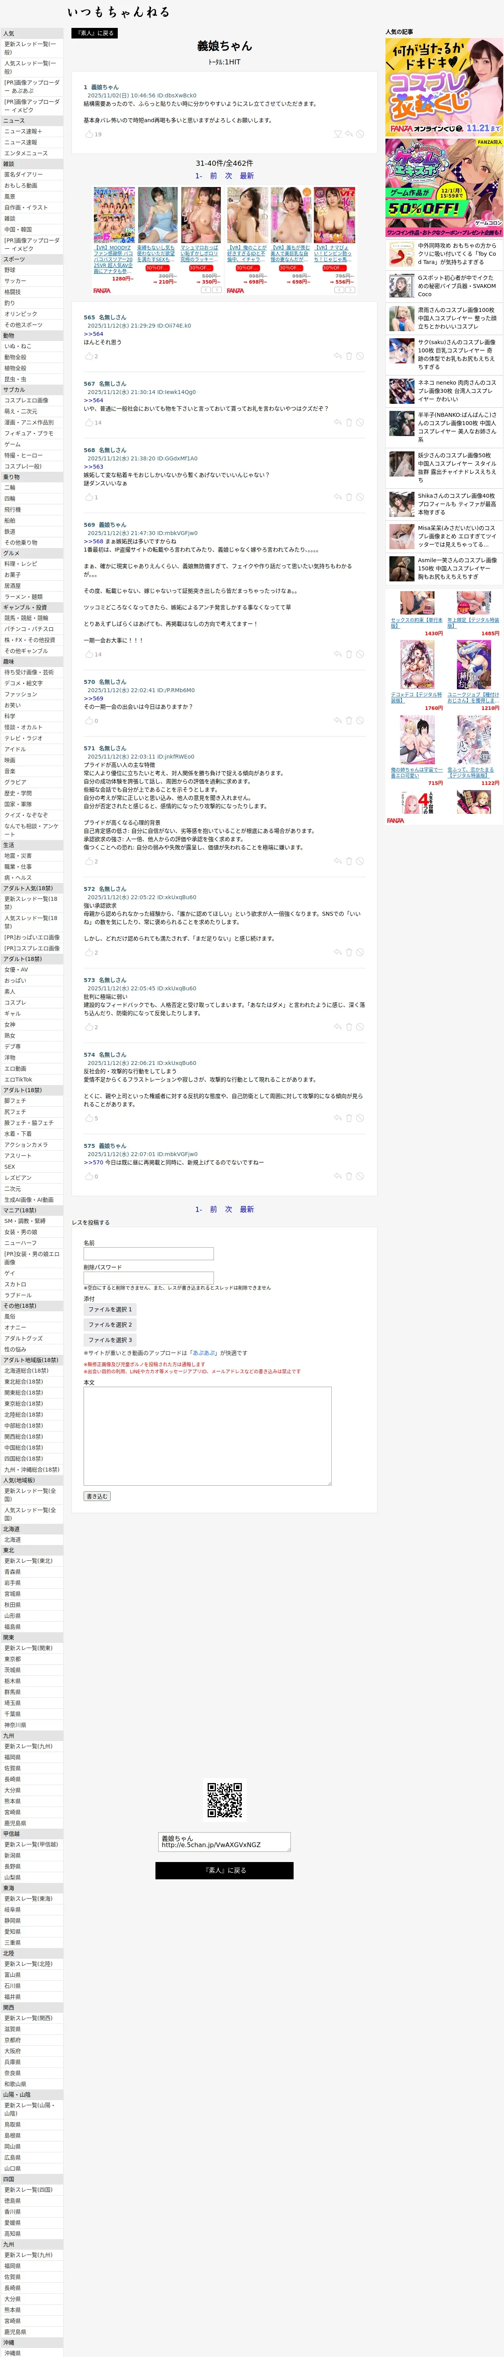Image resolution: width=504 pixels, height=2357 pixels.
Task: Reply to post 568 via arrow icon
Action: coord(338,497)
